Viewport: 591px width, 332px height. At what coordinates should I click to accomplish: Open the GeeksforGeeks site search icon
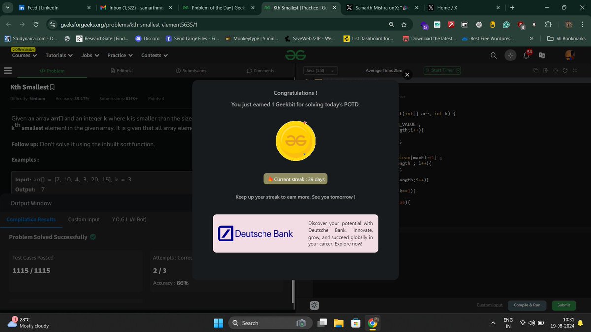pyautogui.click(x=493, y=55)
